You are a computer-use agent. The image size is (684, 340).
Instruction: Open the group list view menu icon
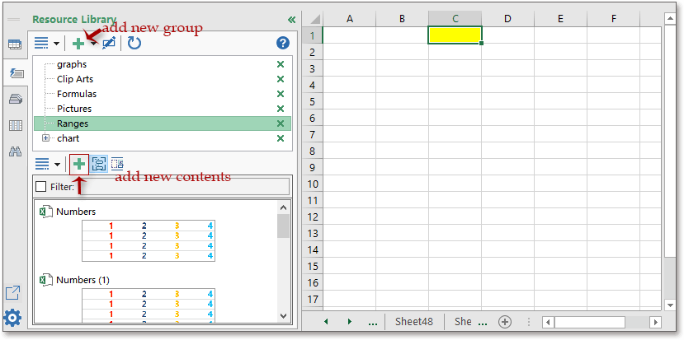tap(42, 43)
